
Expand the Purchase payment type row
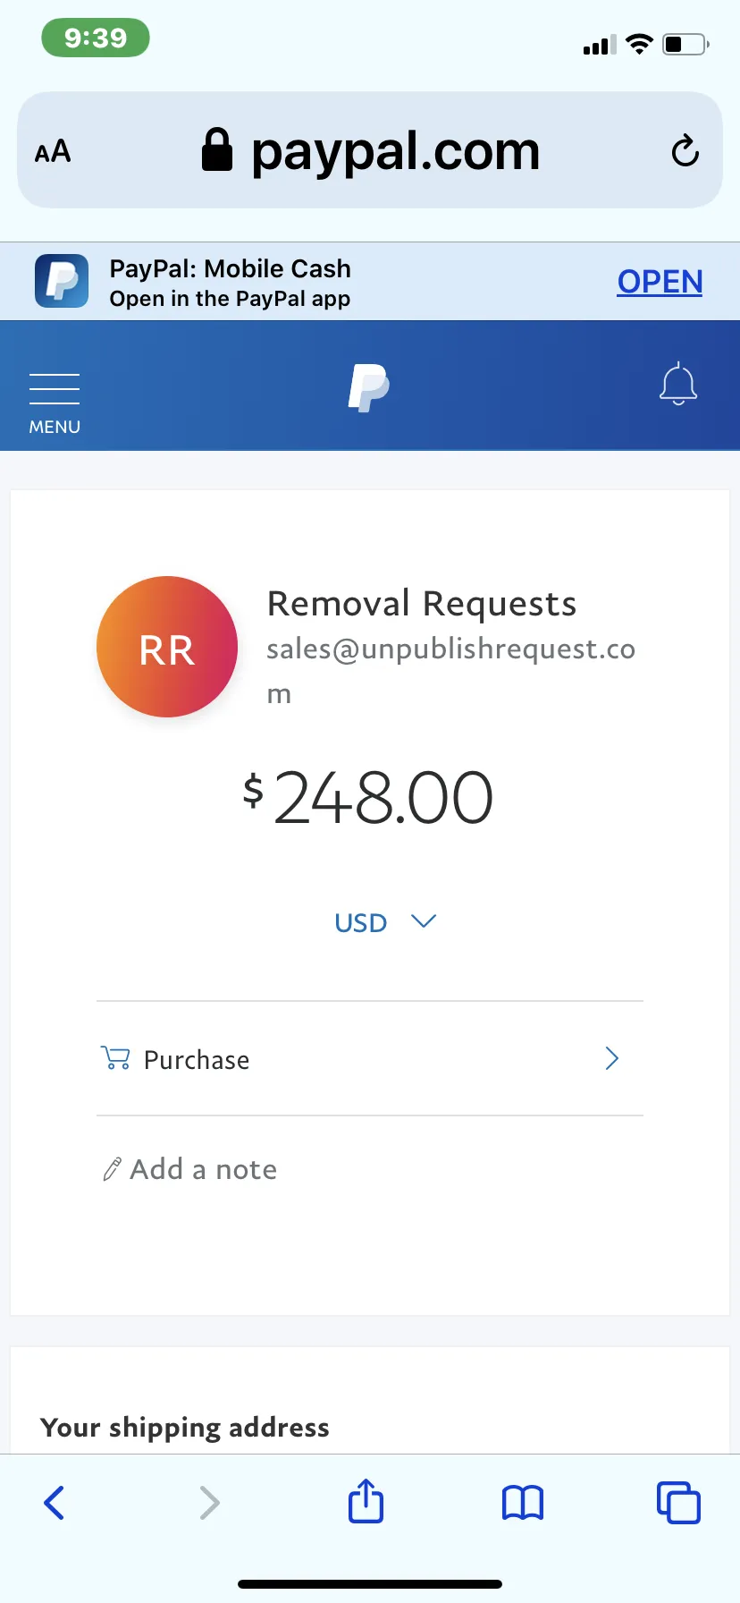370,1059
